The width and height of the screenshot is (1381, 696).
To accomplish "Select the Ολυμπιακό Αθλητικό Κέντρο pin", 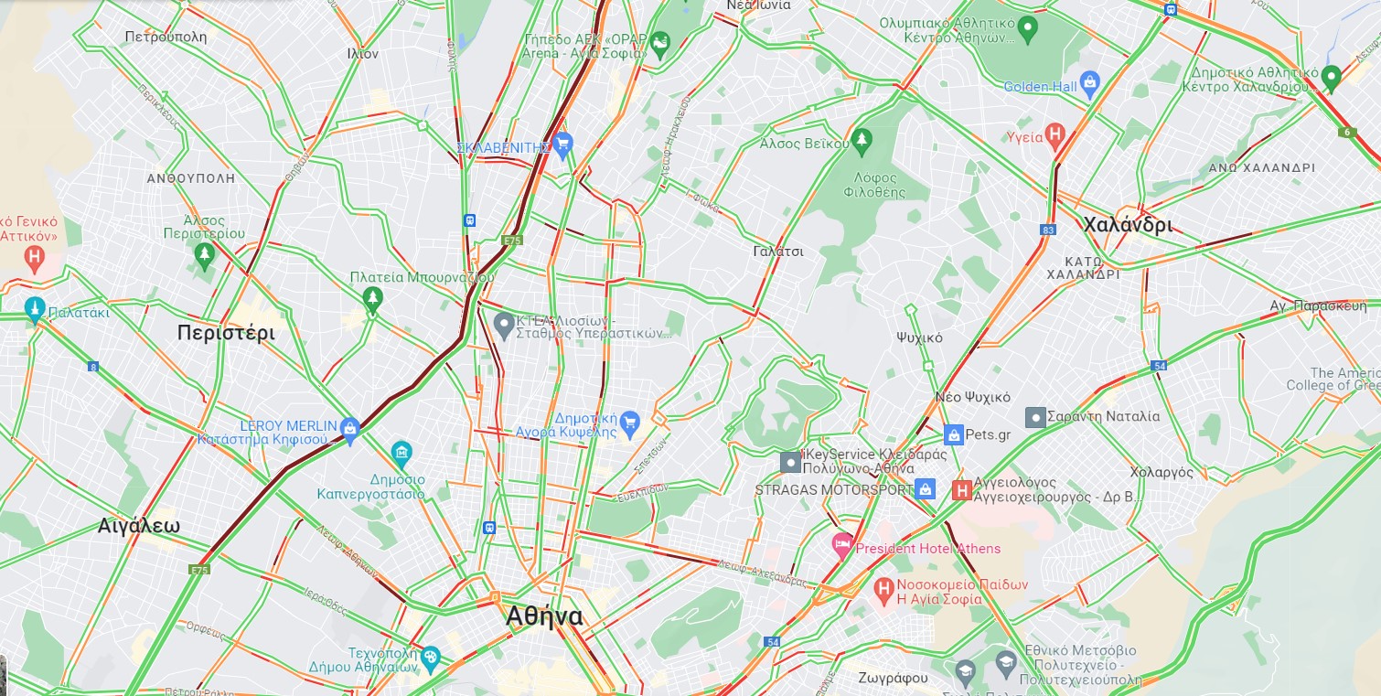I will (x=1027, y=30).
